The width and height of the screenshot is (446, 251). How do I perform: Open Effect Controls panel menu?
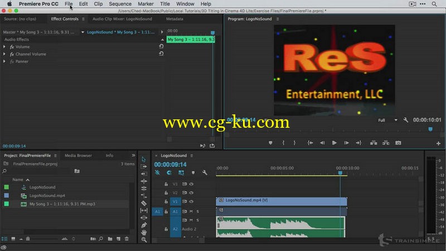point(83,19)
